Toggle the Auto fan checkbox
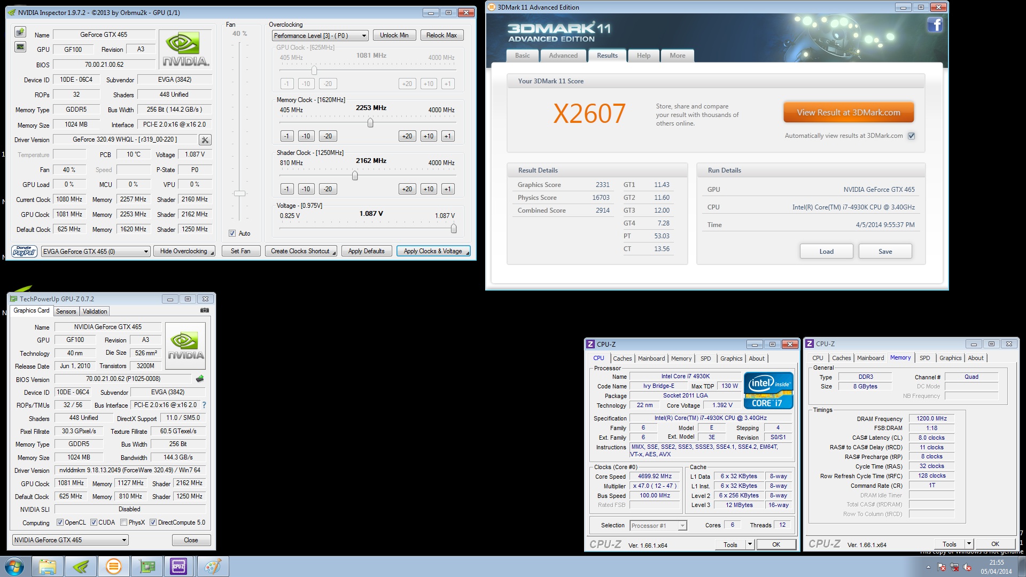 click(232, 233)
